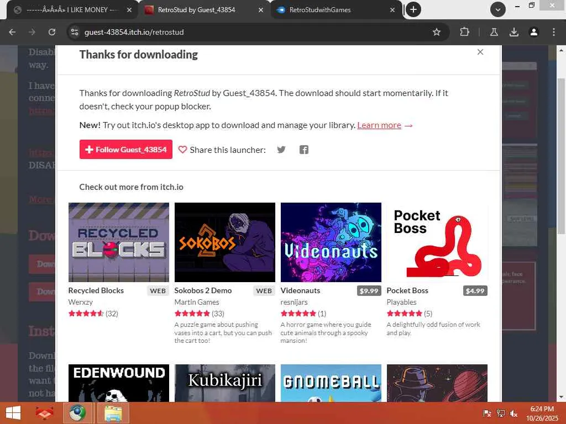Open author Martin Games' page
The width and height of the screenshot is (566, 424).
coord(197,302)
